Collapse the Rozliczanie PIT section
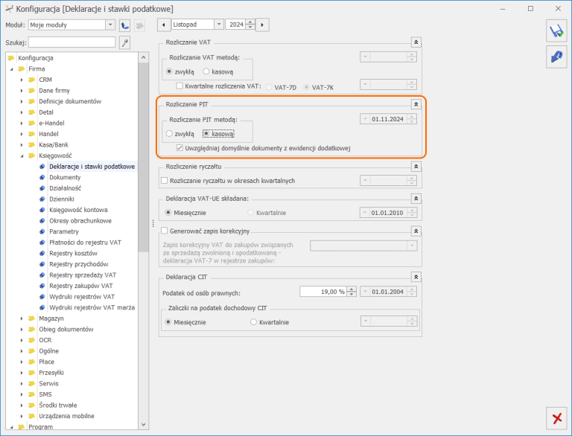This screenshot has height=436, width=572. pyautogui.click(x=416, y=104)
